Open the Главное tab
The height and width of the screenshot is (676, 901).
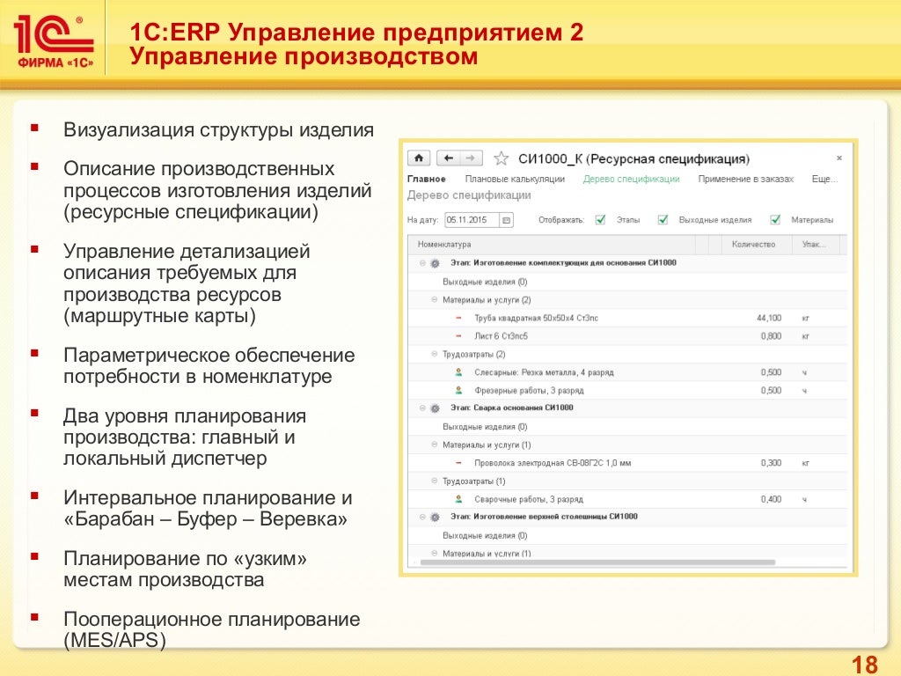pyautogui.click(x=427, y=180)
